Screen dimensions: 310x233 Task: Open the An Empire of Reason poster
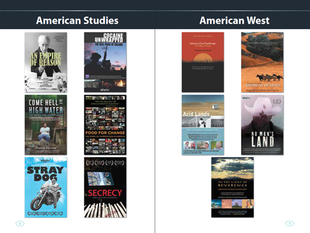tap(46, 62)
